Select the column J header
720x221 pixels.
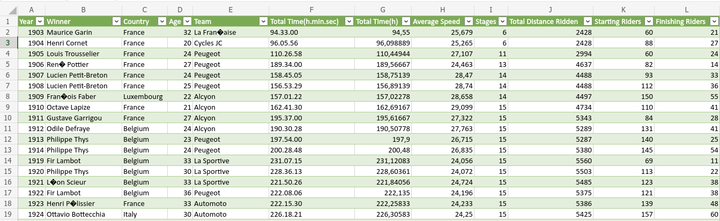pyautogui.click(x=551, y=10)
